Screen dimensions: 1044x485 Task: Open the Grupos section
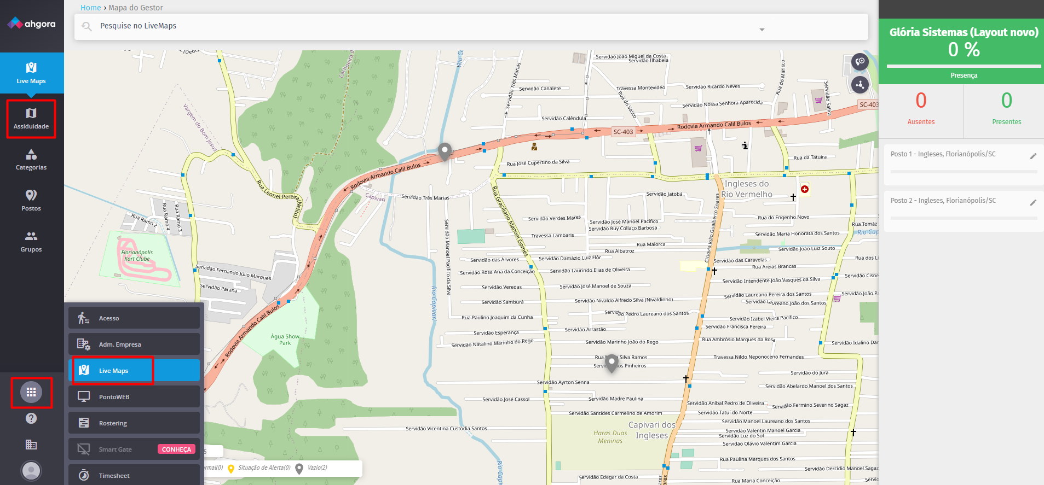(31, 242)
